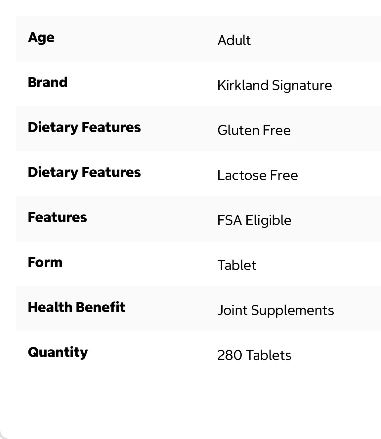Click the Tablet form value
The height and width of the screenshot is (439, 381).
(237, 265)
